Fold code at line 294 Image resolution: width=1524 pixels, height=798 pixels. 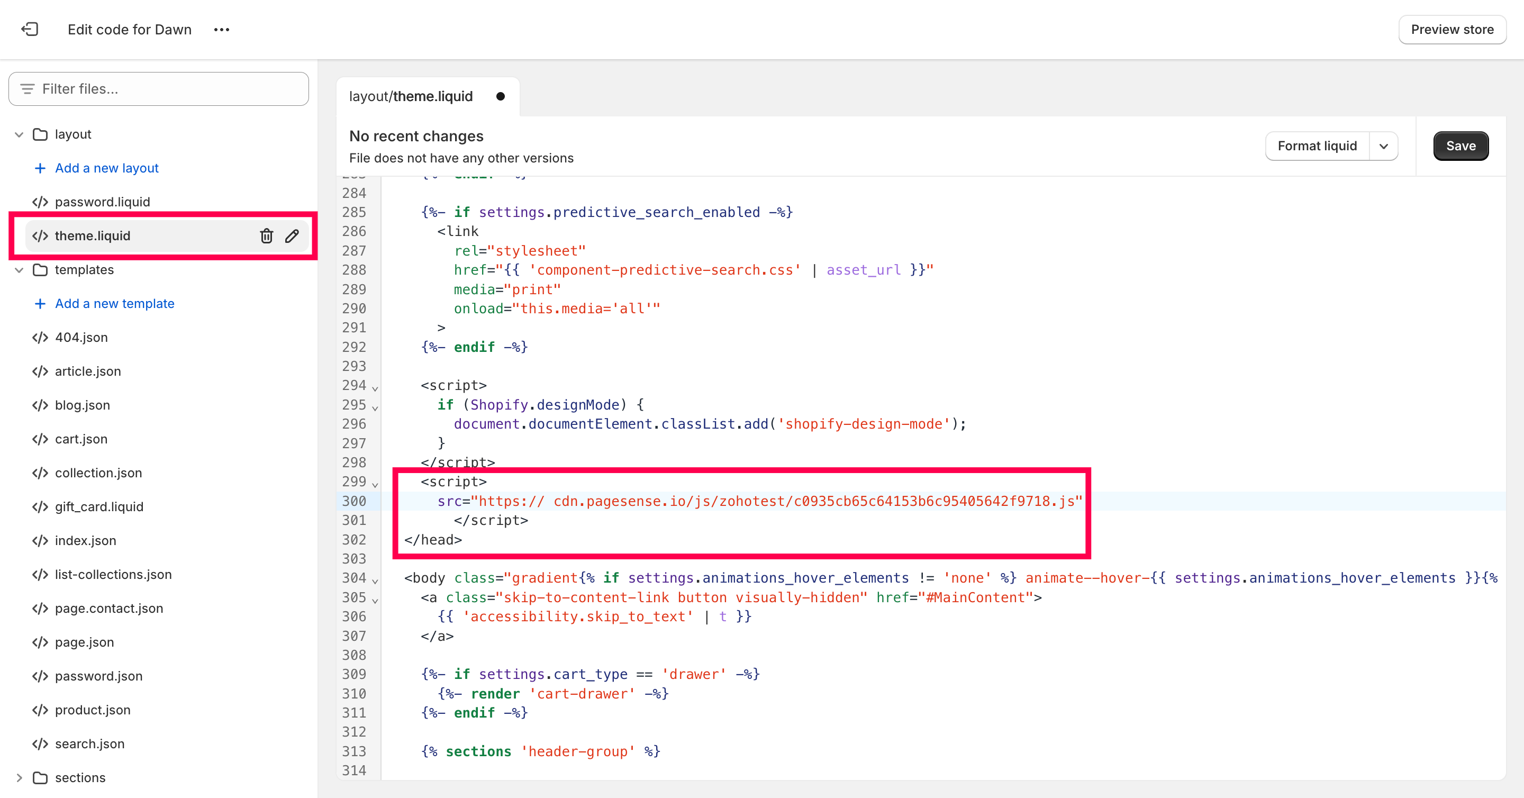tap(375, 388)
